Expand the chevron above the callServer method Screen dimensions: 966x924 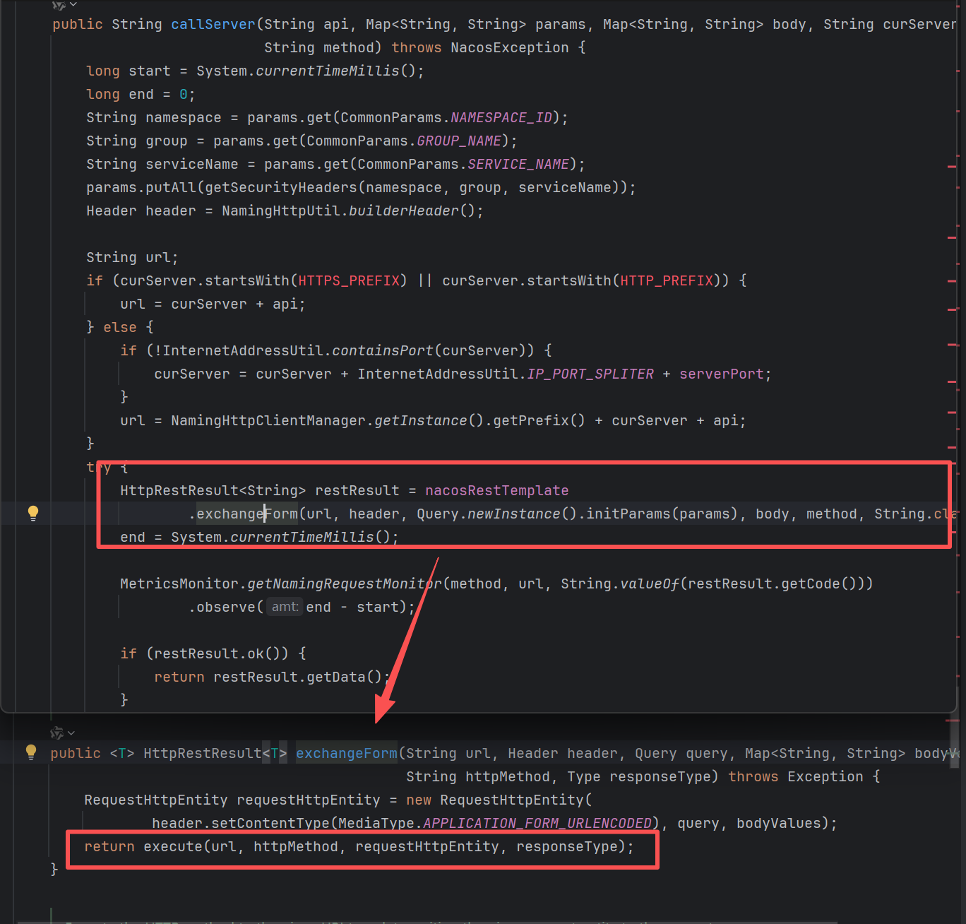[x=73, y=5]
